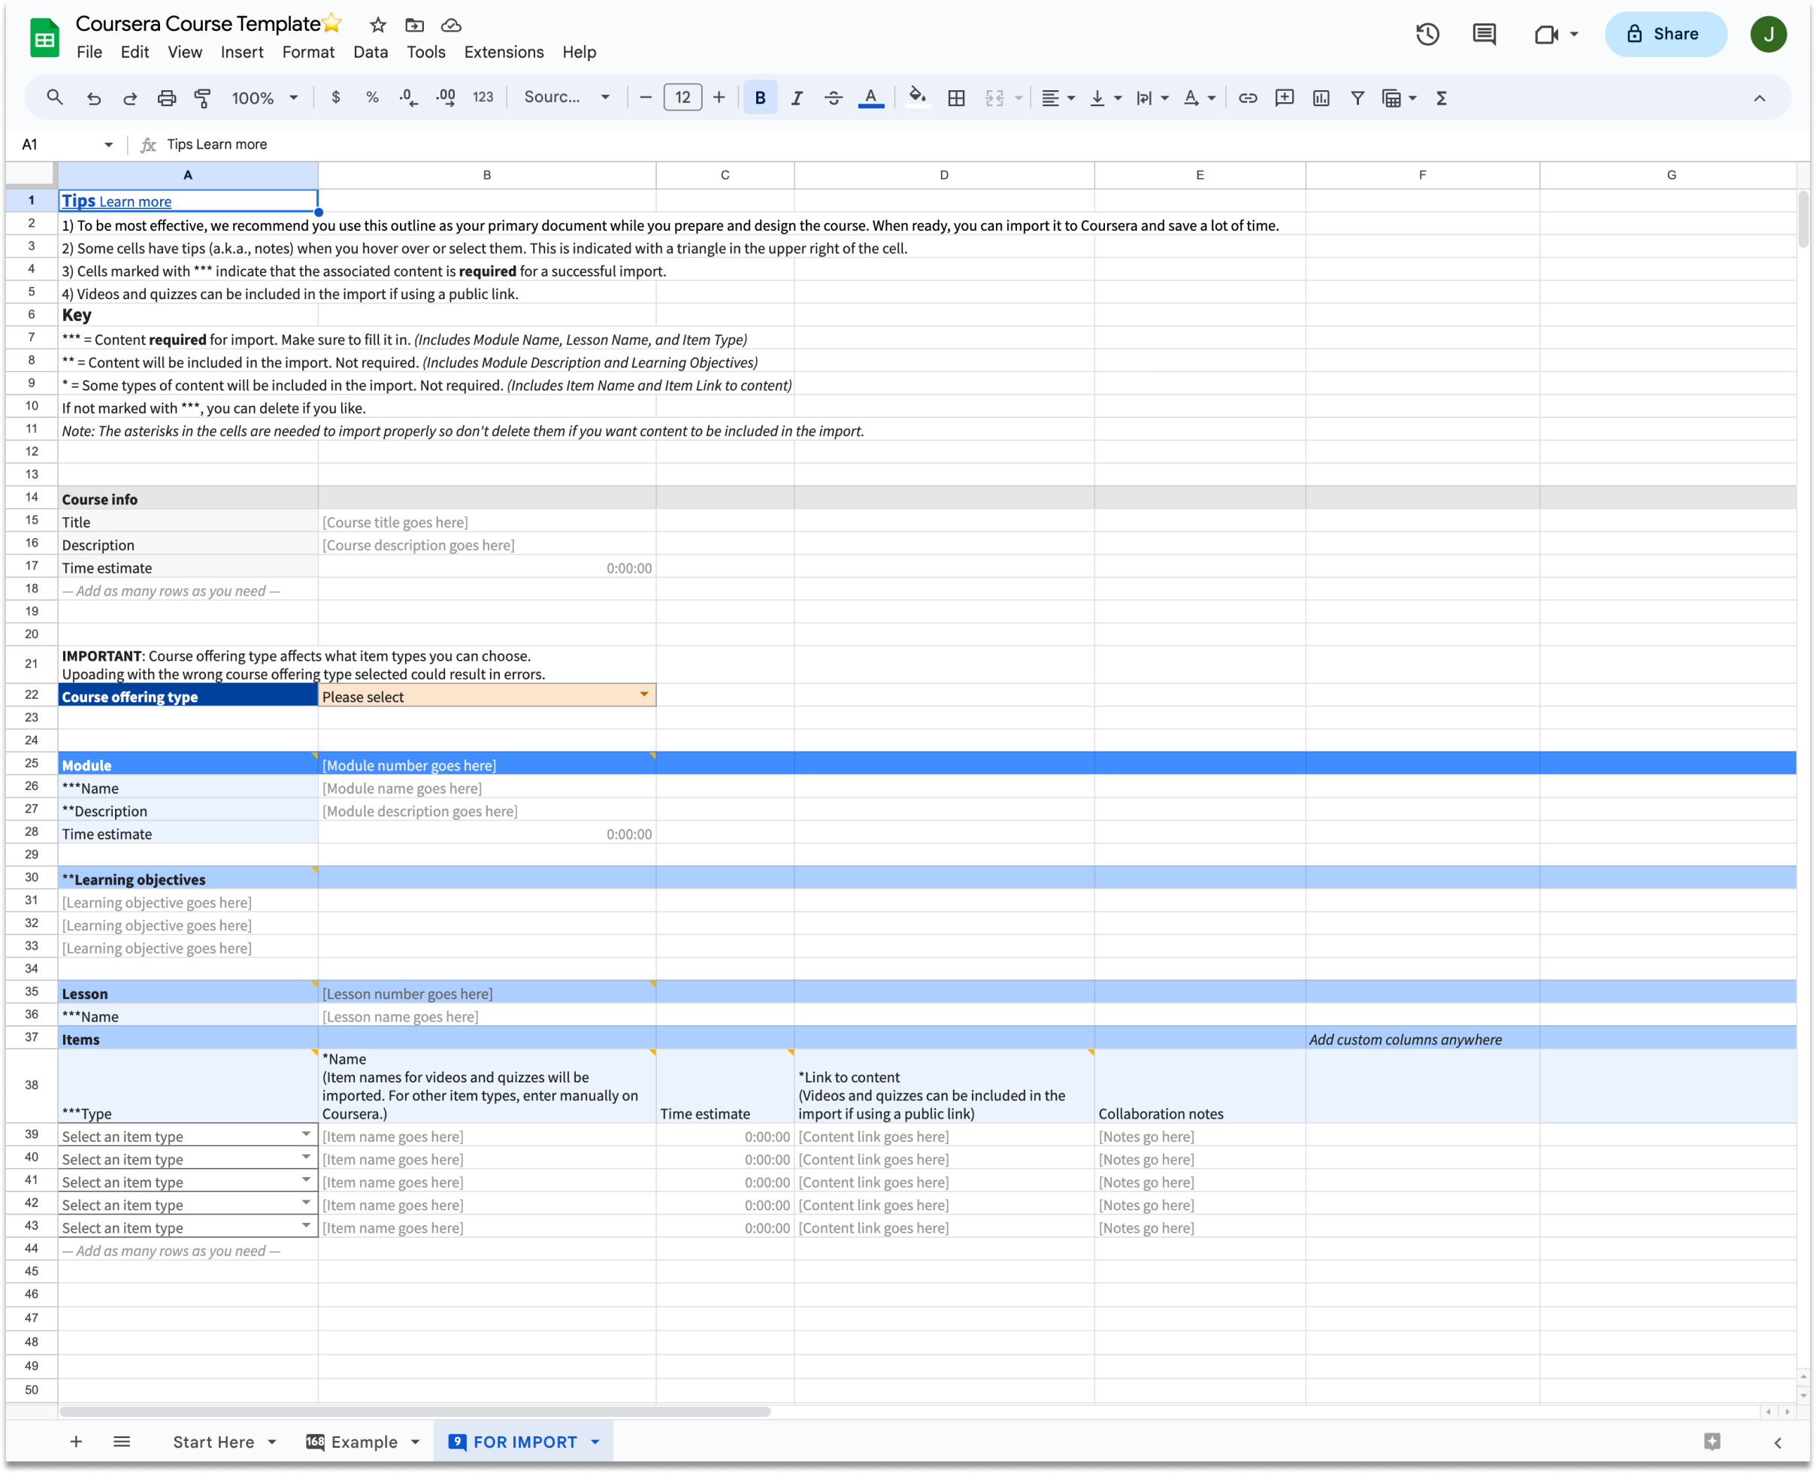Screen dimensions: 1816x1474
Task: Click the insert link icon
Action: click(x=1247, y=98)
